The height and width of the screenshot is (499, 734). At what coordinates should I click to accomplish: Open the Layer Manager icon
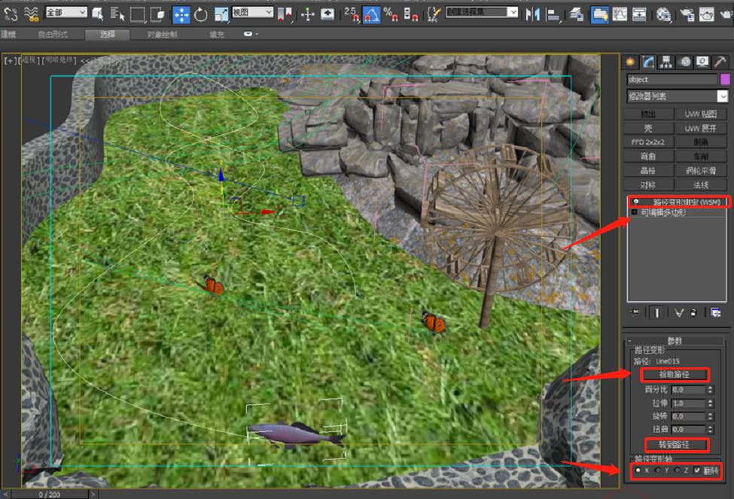pyautogui.click(x=576, y=14)
